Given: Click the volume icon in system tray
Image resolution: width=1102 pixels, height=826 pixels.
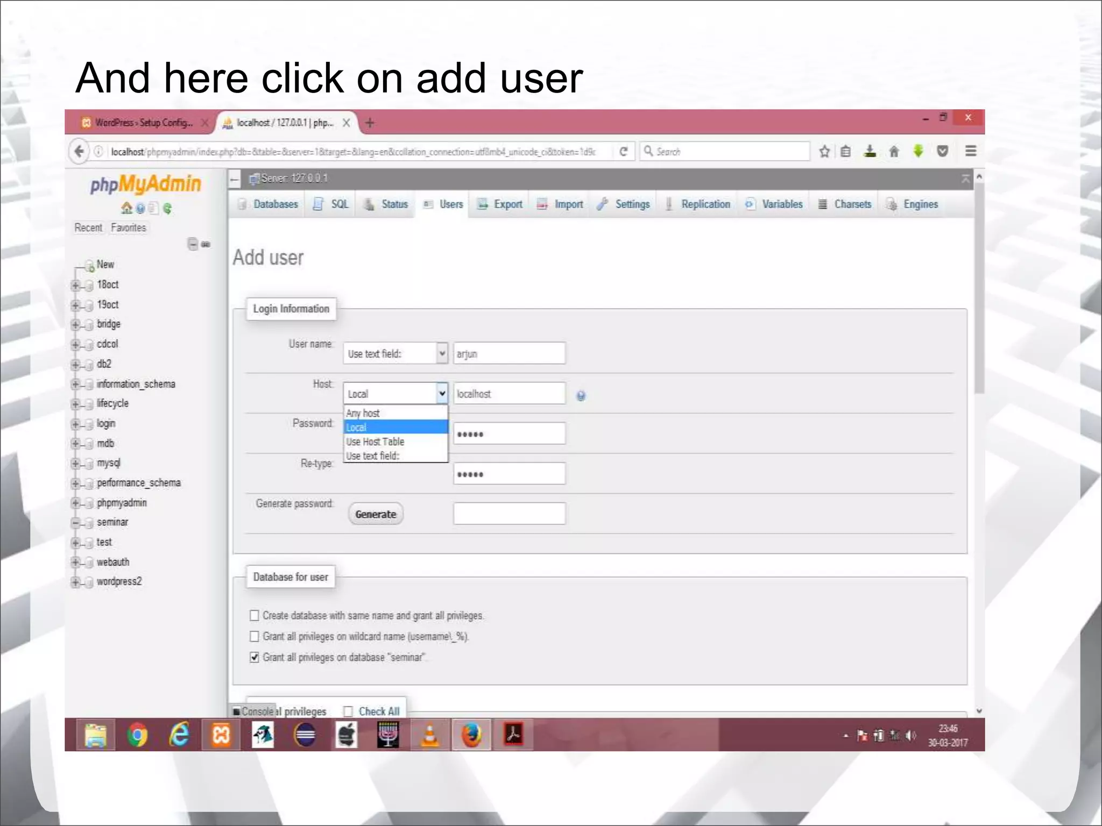Looking at the screenshot, I should pyautogui.click(x=910, y=735).
